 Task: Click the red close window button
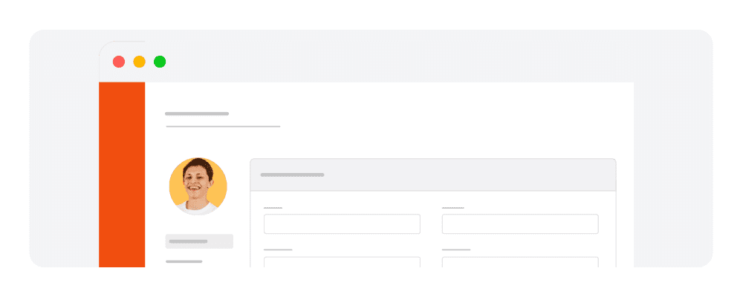pos(119,62)
